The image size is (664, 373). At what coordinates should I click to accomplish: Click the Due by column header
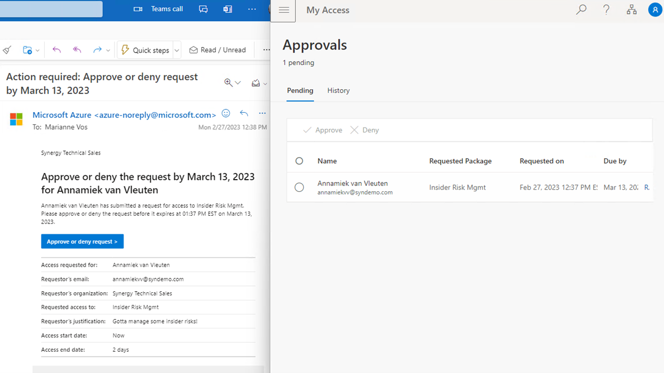click(x=615, y=161)
